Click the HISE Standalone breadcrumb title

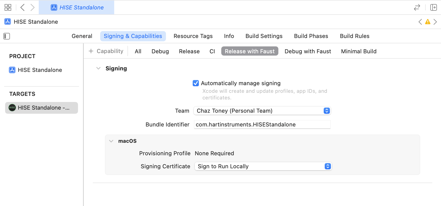36,22
